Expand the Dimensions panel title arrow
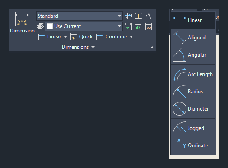 (93, 47)
